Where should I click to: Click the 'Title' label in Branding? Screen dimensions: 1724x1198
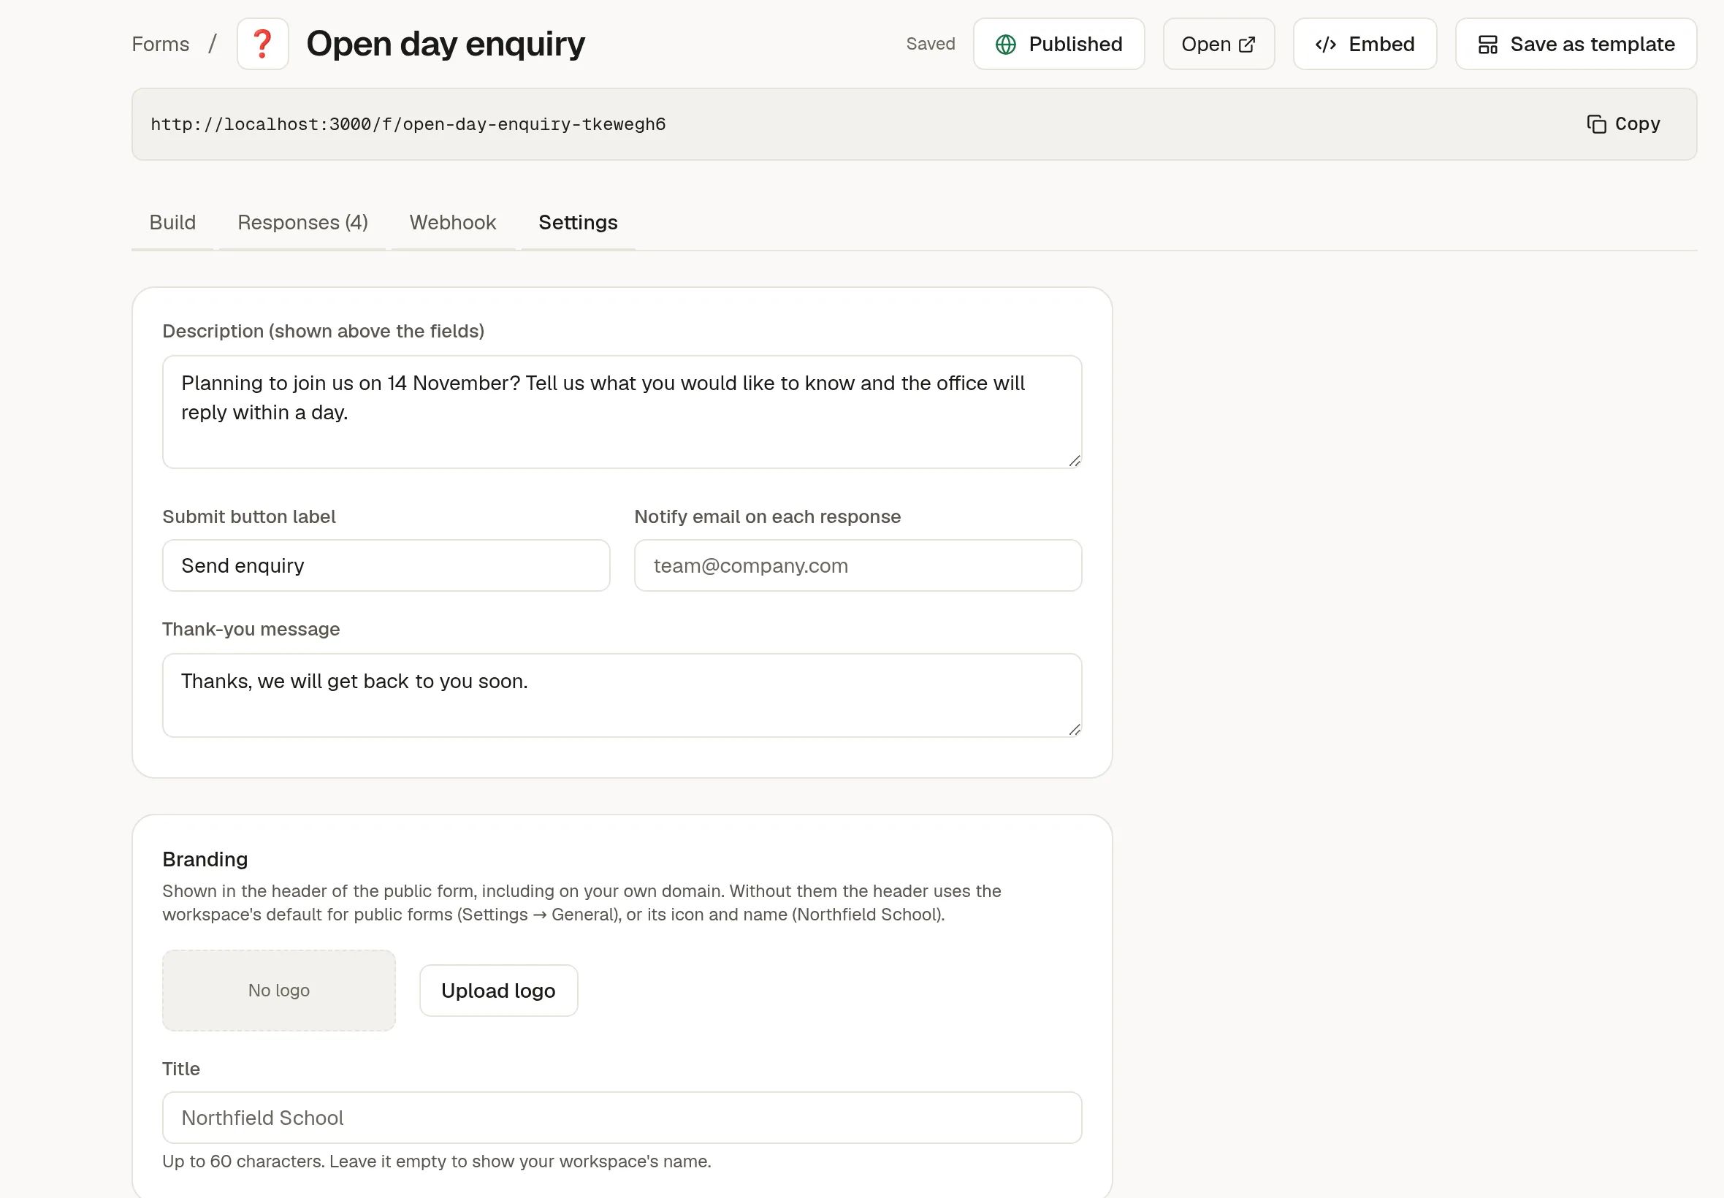click(x=181, y=1069)
